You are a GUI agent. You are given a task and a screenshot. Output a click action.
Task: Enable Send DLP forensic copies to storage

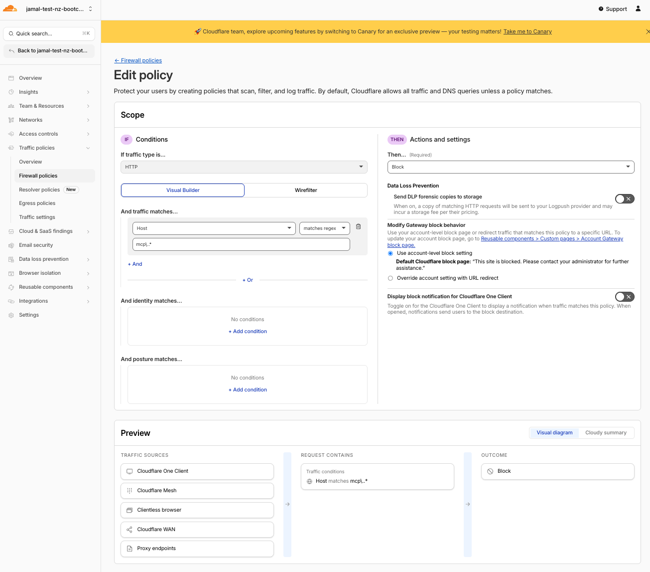point(625,199)
